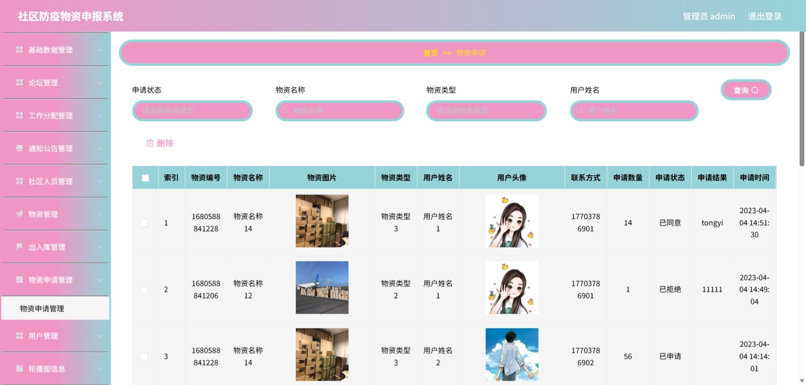Expand 工作分配管理 menu chevron

pos(100,115)
